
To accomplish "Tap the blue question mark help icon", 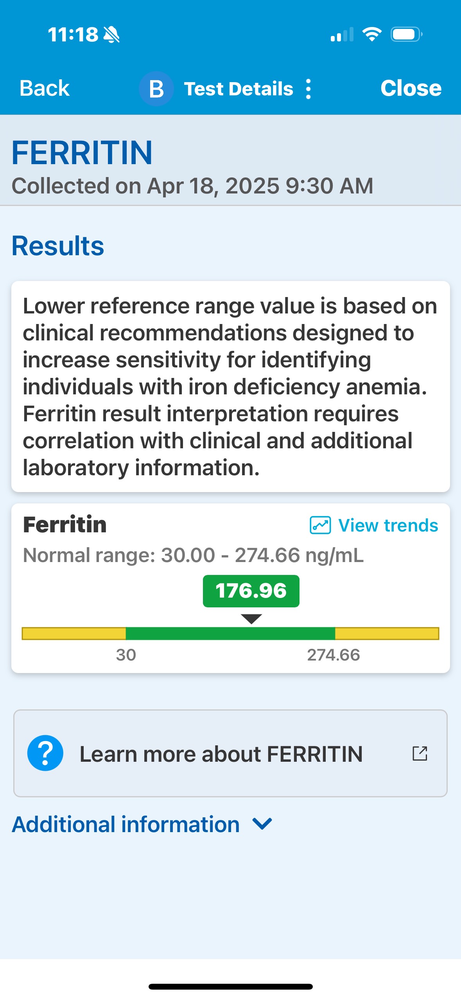I will pyautogui.click(x=45, y=753).
